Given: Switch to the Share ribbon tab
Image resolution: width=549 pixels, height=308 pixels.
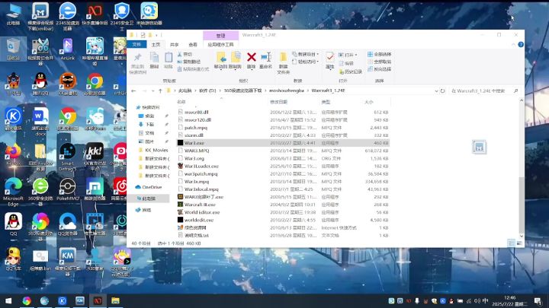Looking at the screenshot, I should (x=174, y=44).
